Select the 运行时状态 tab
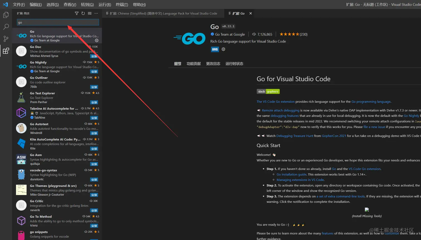Image resolution: width=421 pixels, height=240 pixels. point(234,64)
